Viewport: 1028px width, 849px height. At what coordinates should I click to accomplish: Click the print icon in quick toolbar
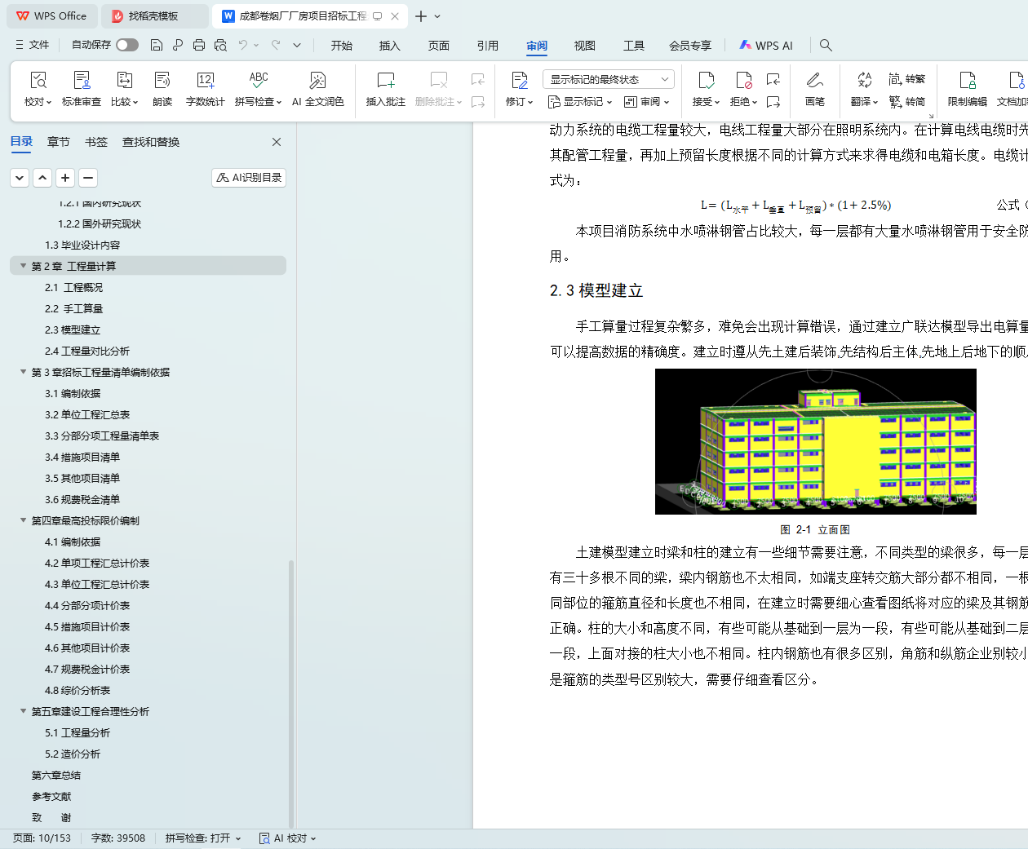click(199, 45)
